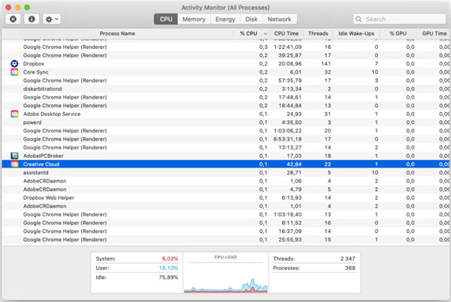This screenshot has height=302, width=451.
Task: Toggle % CPU column sort order arrow
Action: tap(265, 34)
